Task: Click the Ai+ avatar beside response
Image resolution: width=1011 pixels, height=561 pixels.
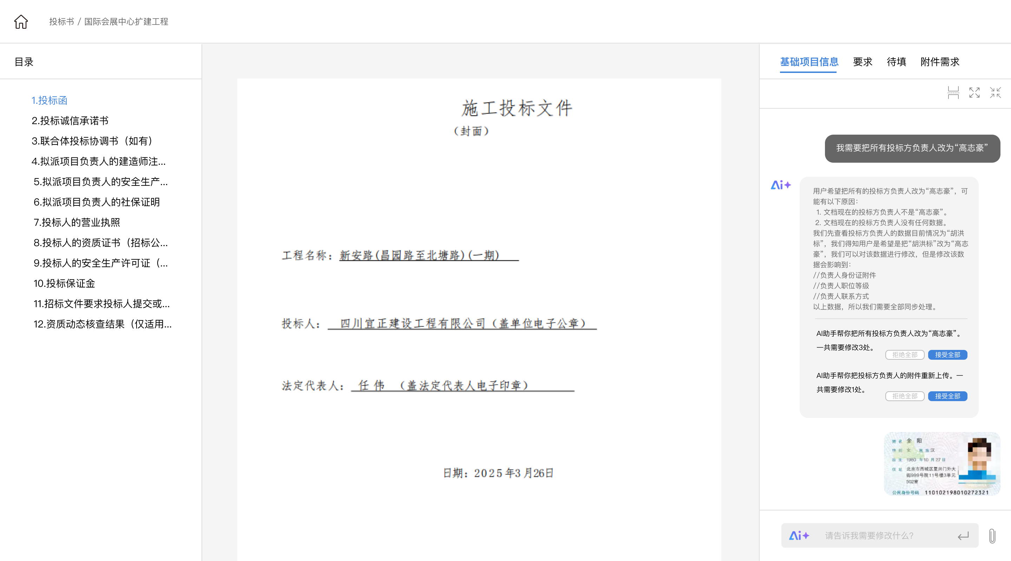Action: point(781,185)
